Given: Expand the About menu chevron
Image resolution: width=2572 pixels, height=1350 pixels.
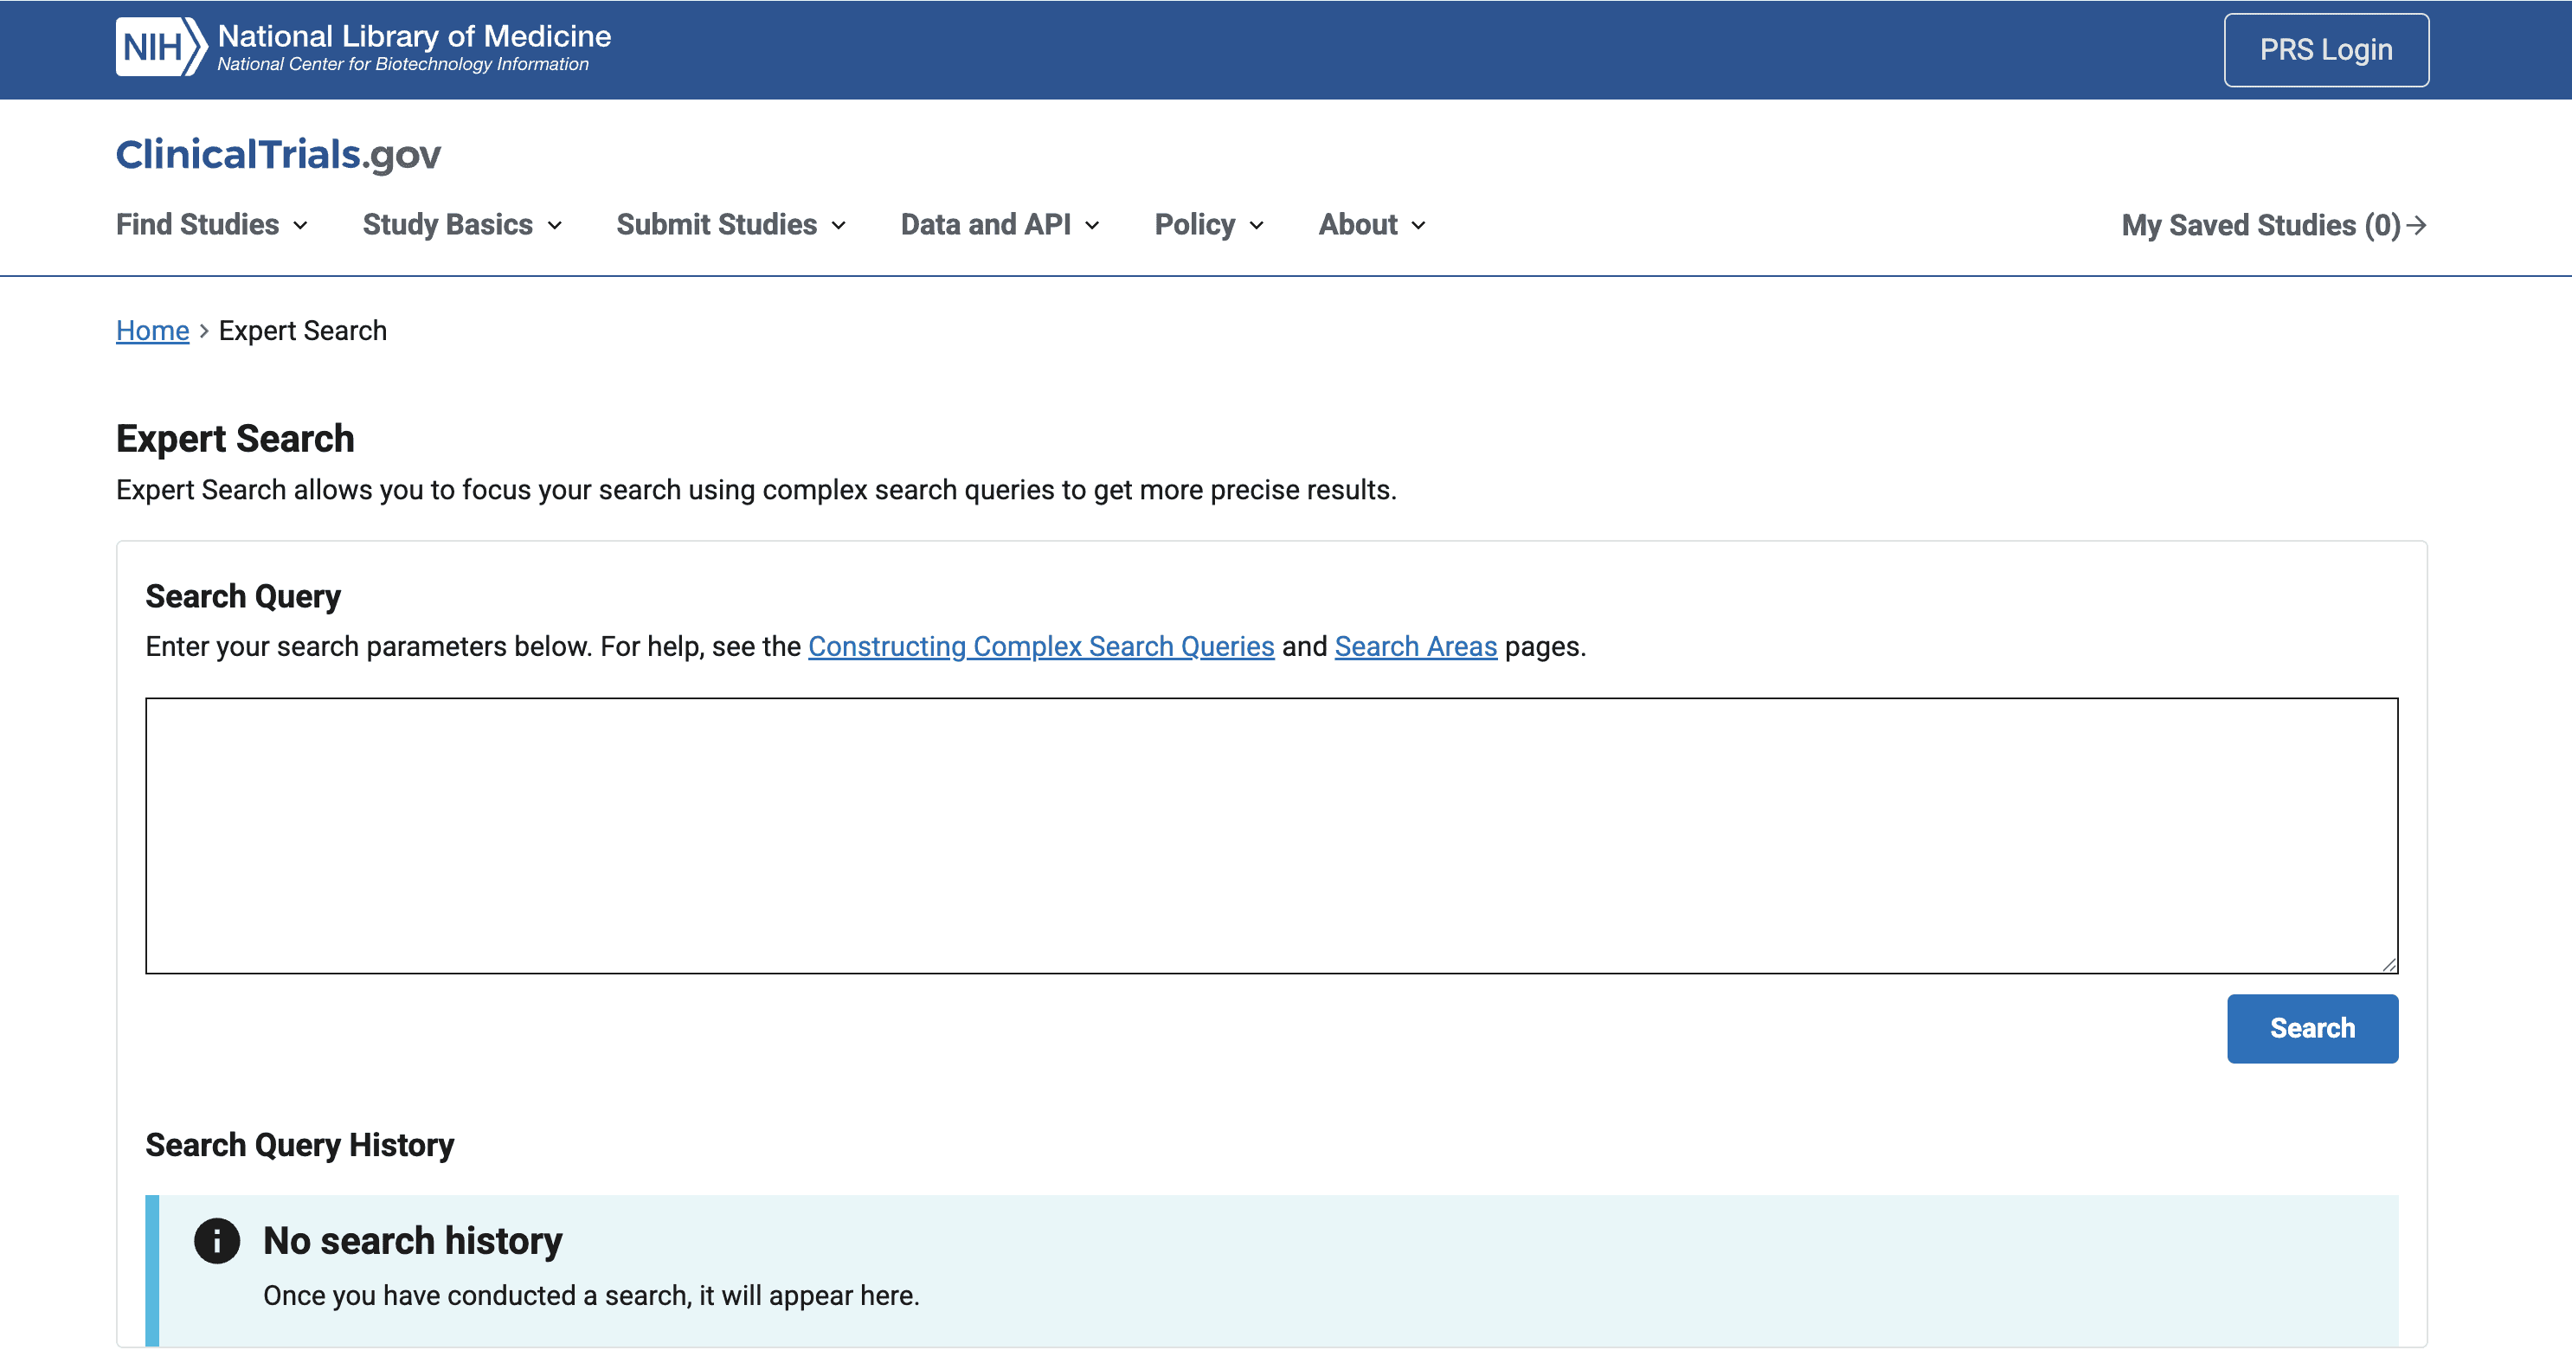Looking at the screenshot, I should (x=1418, y=226).
